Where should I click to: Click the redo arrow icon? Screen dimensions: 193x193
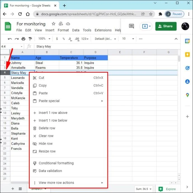(x=17, y=39)
